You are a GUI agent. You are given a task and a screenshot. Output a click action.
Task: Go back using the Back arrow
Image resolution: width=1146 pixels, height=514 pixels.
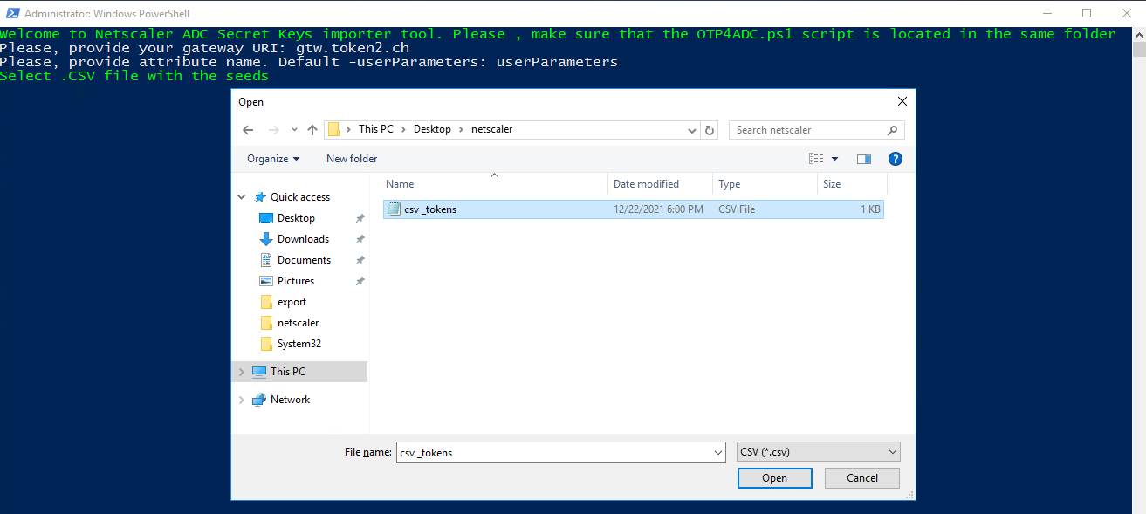(248, 130)
